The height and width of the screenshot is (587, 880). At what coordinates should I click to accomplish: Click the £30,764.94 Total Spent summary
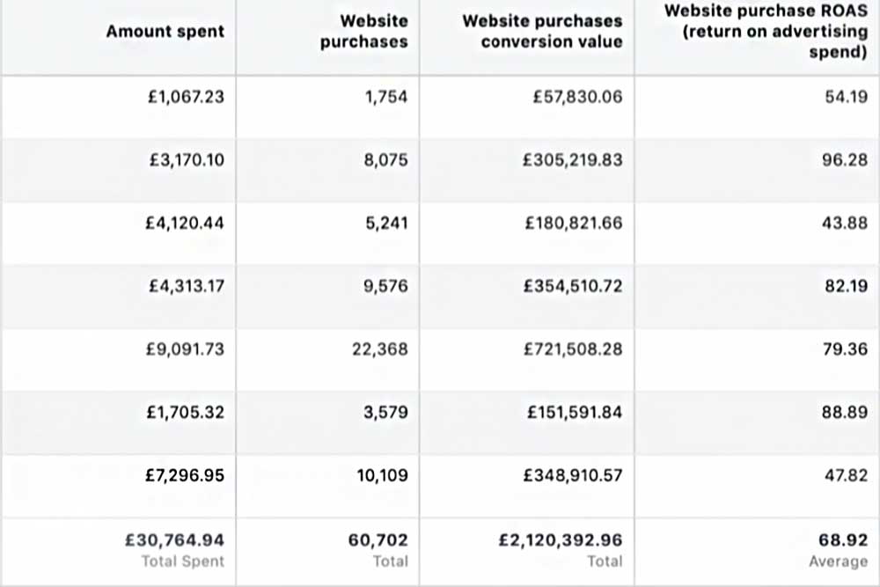[174, 539]
